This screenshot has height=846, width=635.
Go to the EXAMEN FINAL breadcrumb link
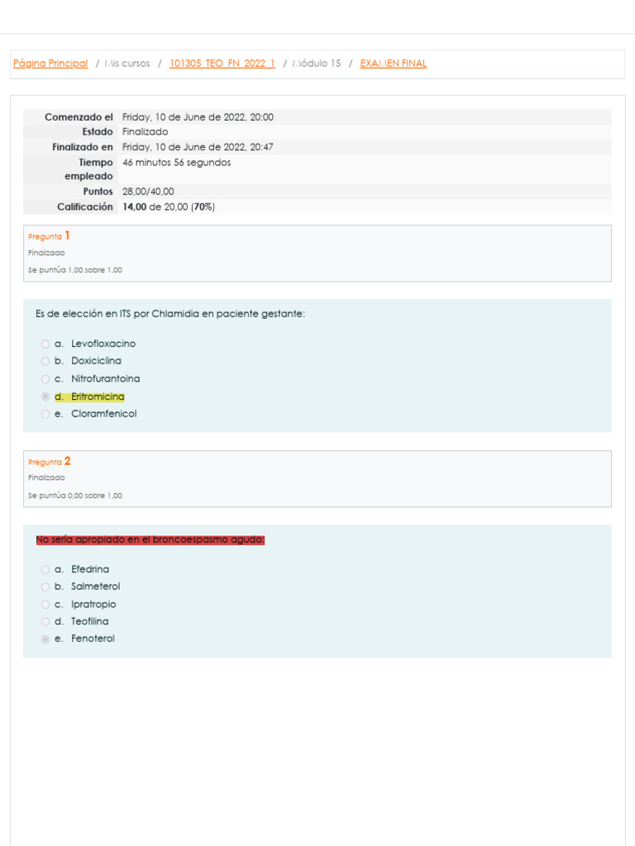click(x=394, y=64)
